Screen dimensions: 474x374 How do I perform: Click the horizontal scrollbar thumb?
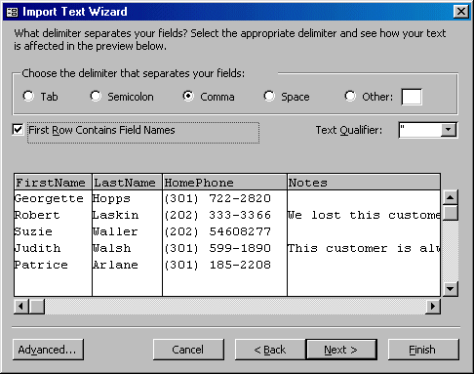(x=37, y=307)
